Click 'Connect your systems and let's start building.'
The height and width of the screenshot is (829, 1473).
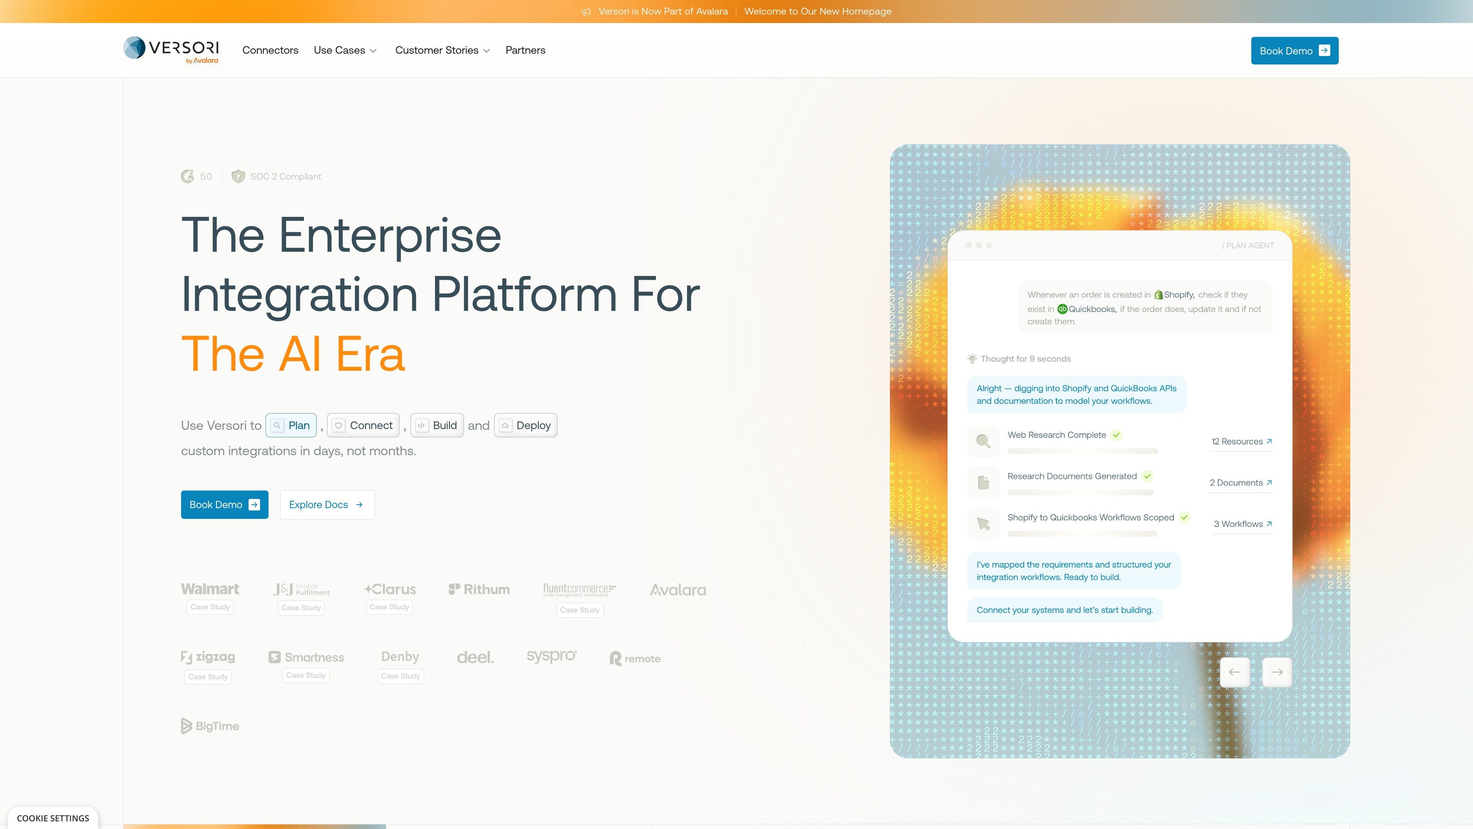click(1065, 610)
